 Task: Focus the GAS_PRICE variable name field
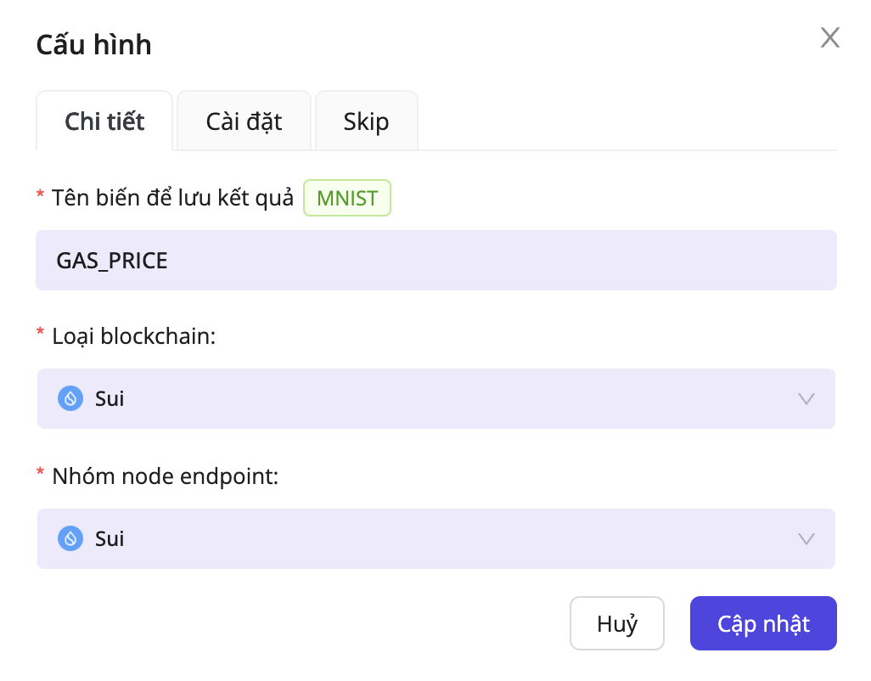(x=436, y=260)
